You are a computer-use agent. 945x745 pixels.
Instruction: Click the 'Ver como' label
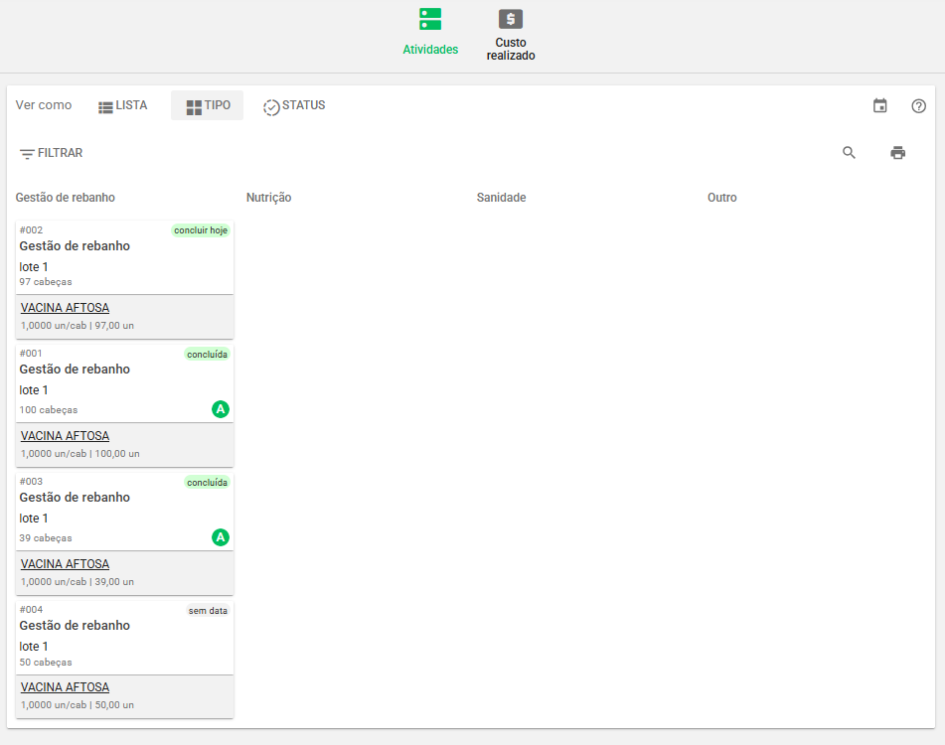point(44,105)
